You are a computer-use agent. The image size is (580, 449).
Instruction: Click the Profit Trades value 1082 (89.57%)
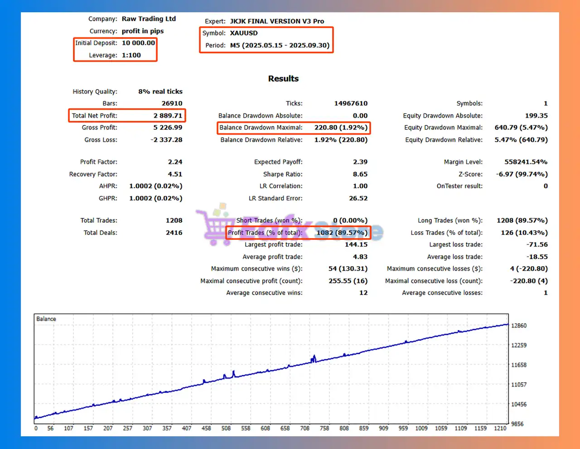click(342, 233)
